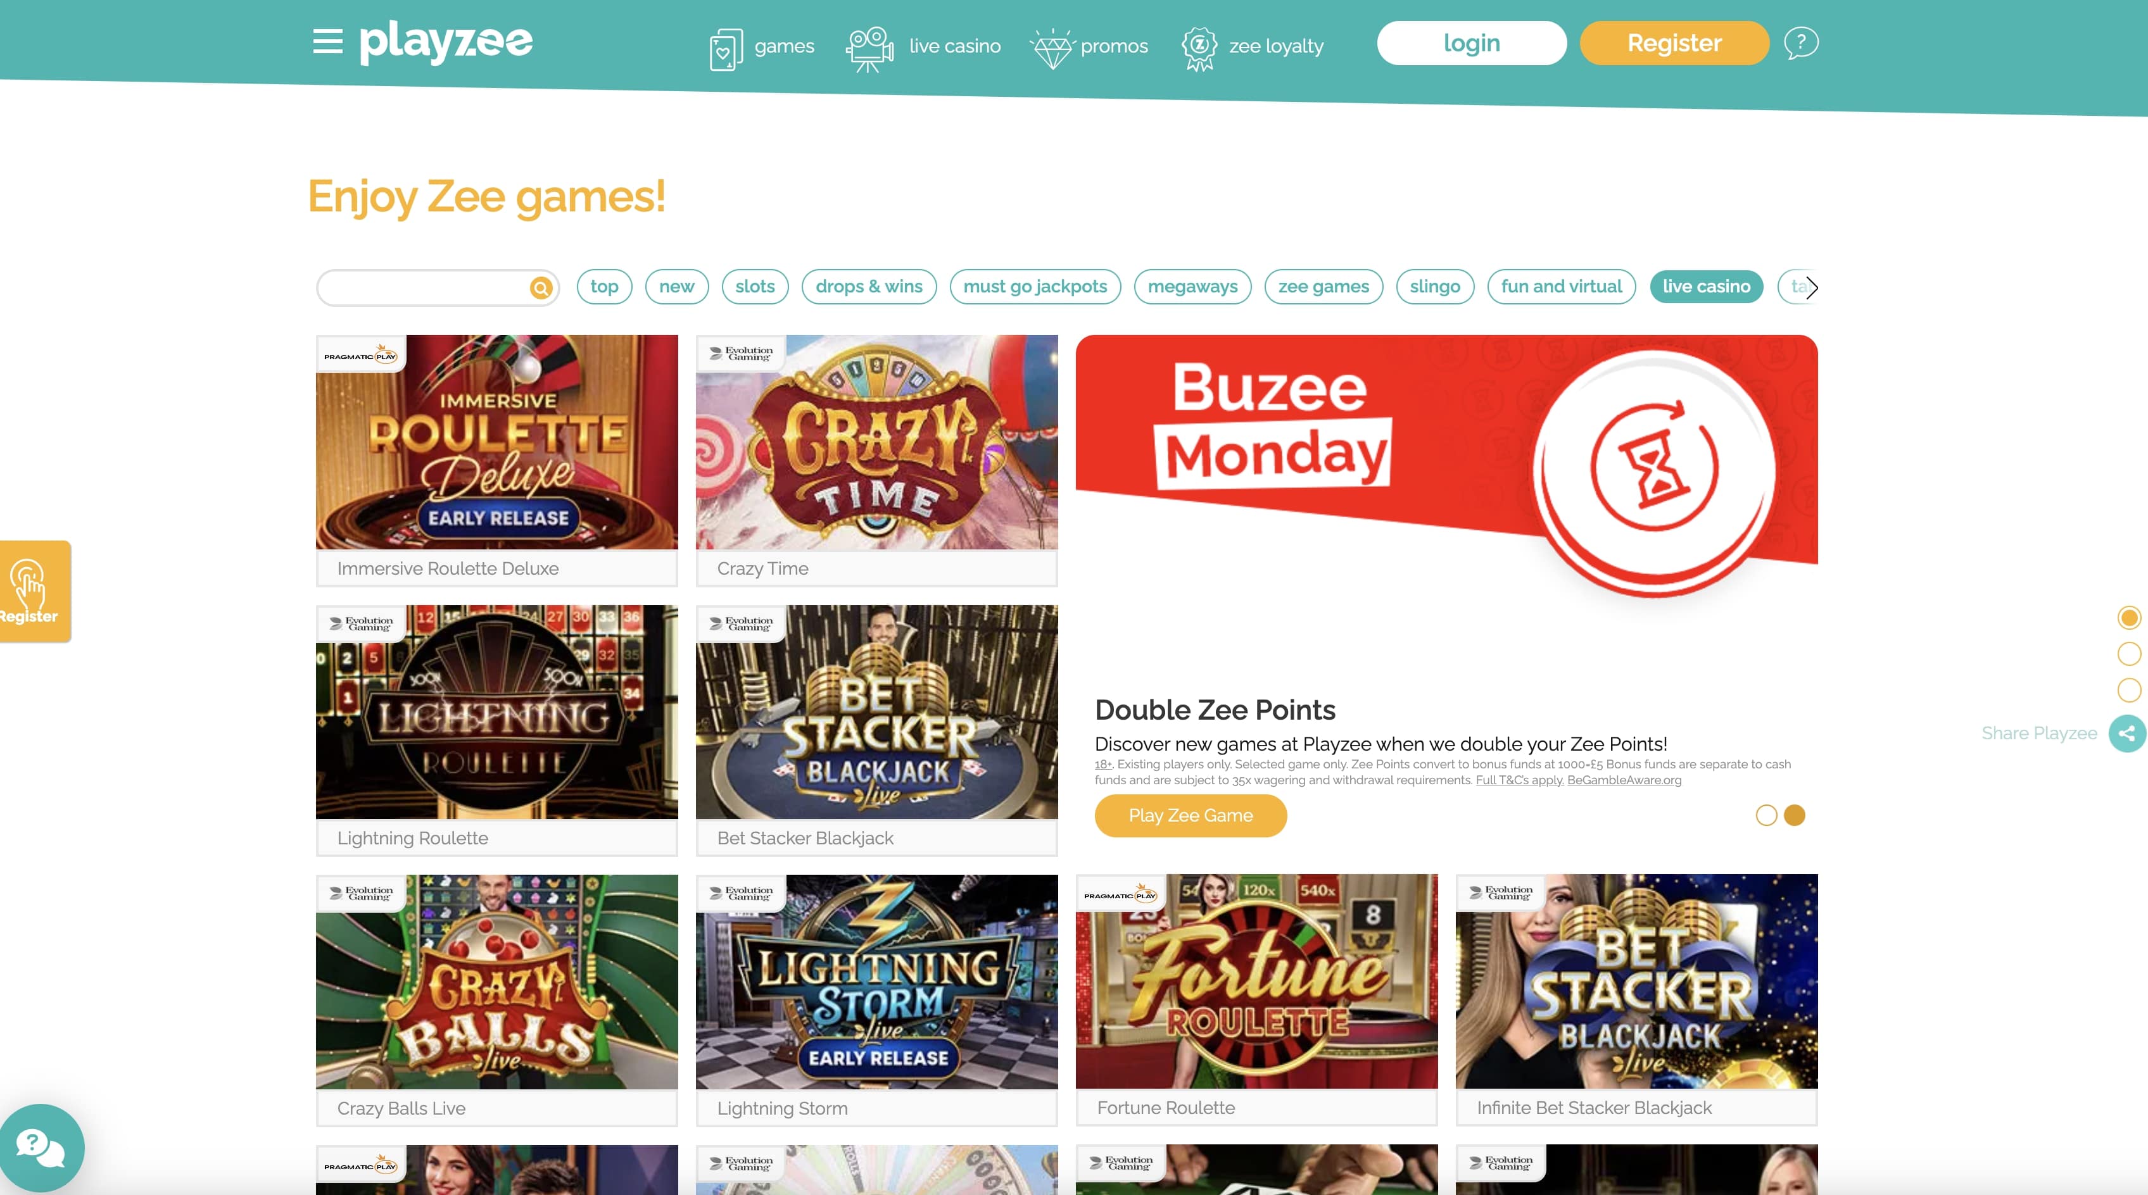This screenshot has width=2148, height=1195.
Task: Click the zee loyalty badge icon
Action: 1199,47
